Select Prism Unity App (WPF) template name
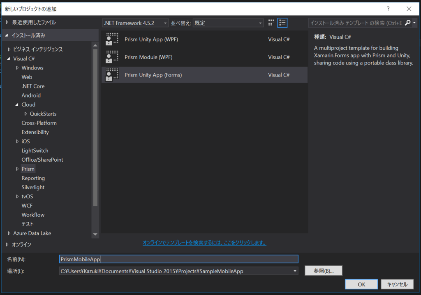Viewport: 421px width, 295px height. (x=151, y=39)
